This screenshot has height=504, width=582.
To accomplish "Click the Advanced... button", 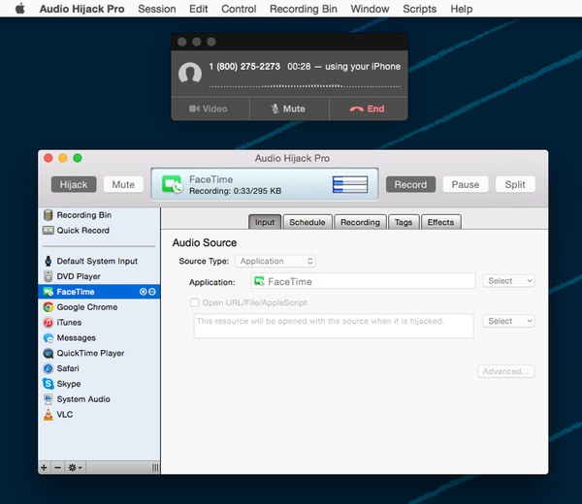I will [506, 371].
